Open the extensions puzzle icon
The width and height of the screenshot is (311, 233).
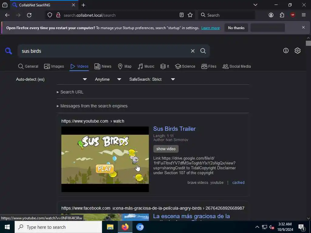[x=282, y=15]
